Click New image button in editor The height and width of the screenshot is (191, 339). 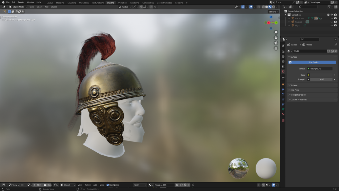click(x=37, y=185)
